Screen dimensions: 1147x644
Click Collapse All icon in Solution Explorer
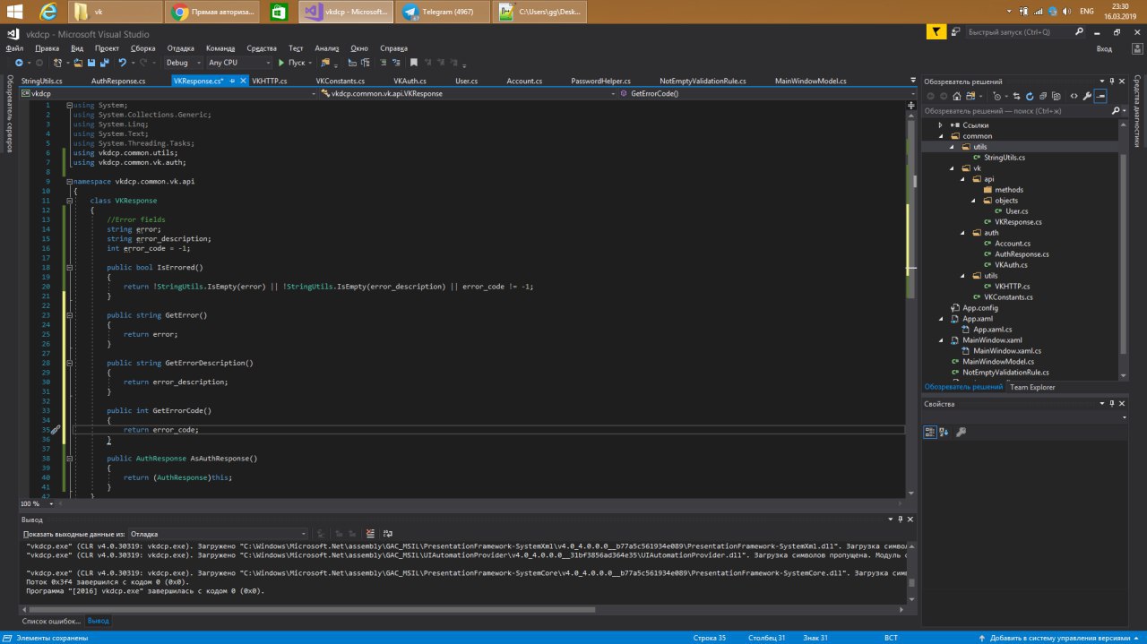1043,96
